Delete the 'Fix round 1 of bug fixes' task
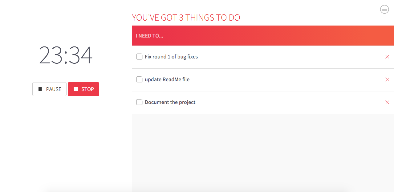Viewport: 394px width, 192px height. tap(387, 57)
